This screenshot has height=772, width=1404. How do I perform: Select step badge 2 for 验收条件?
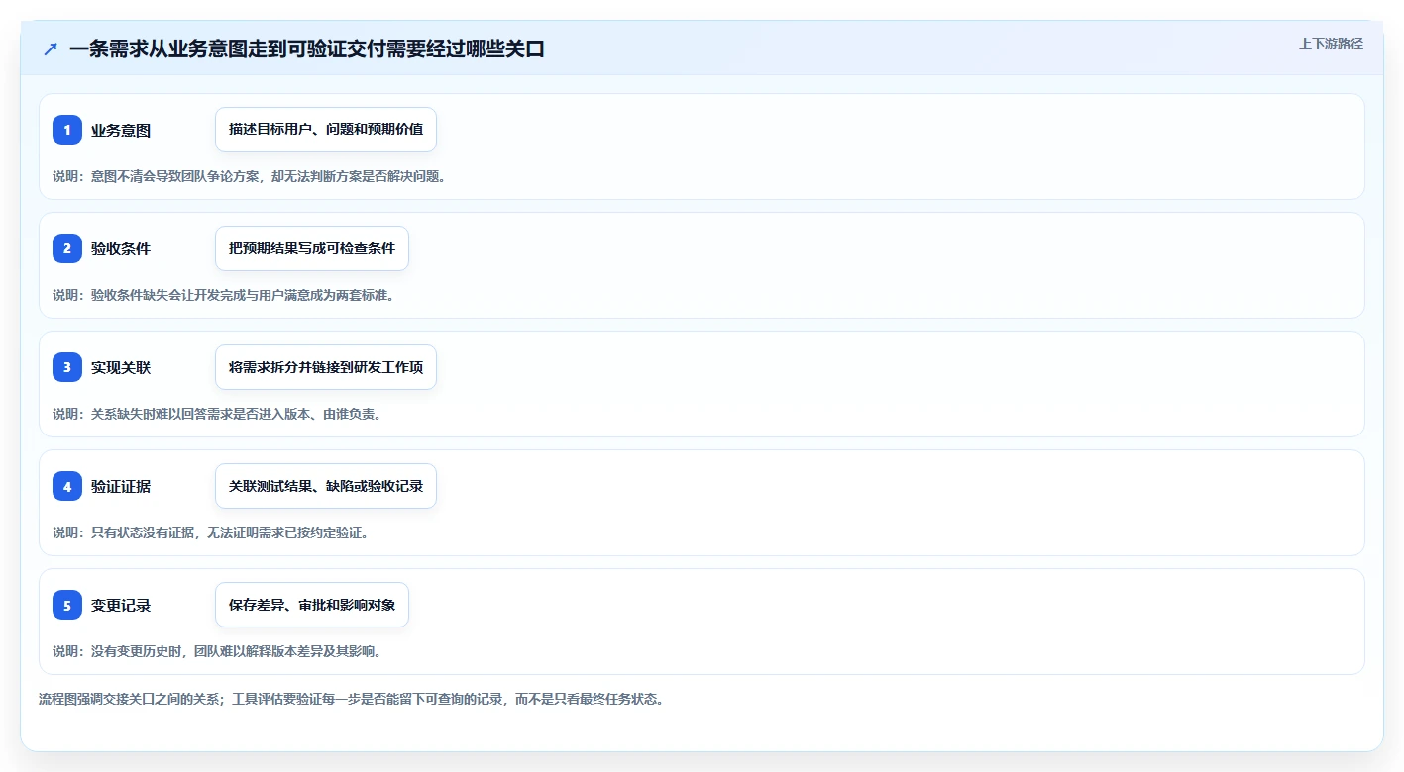coord(67,248)
